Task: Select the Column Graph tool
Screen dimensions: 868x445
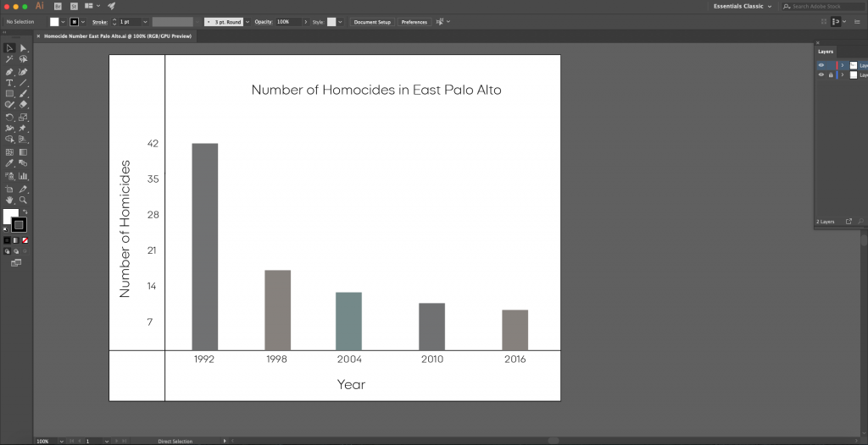Action: click(x=23, y=176)
